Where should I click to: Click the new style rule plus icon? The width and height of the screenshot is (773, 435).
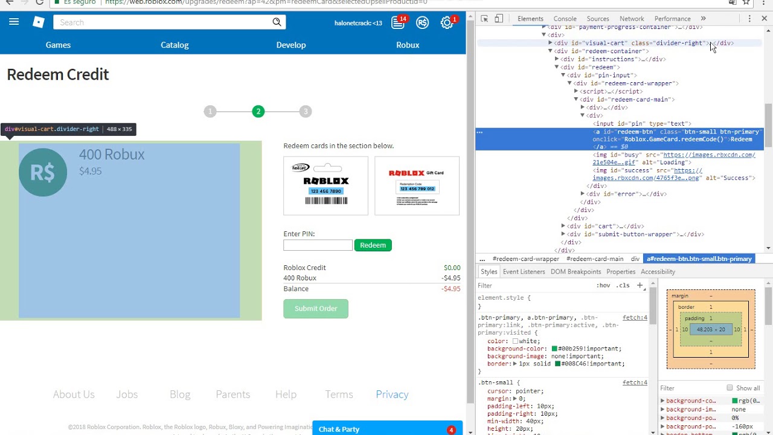pyautogui.click(x=640, y=285)
